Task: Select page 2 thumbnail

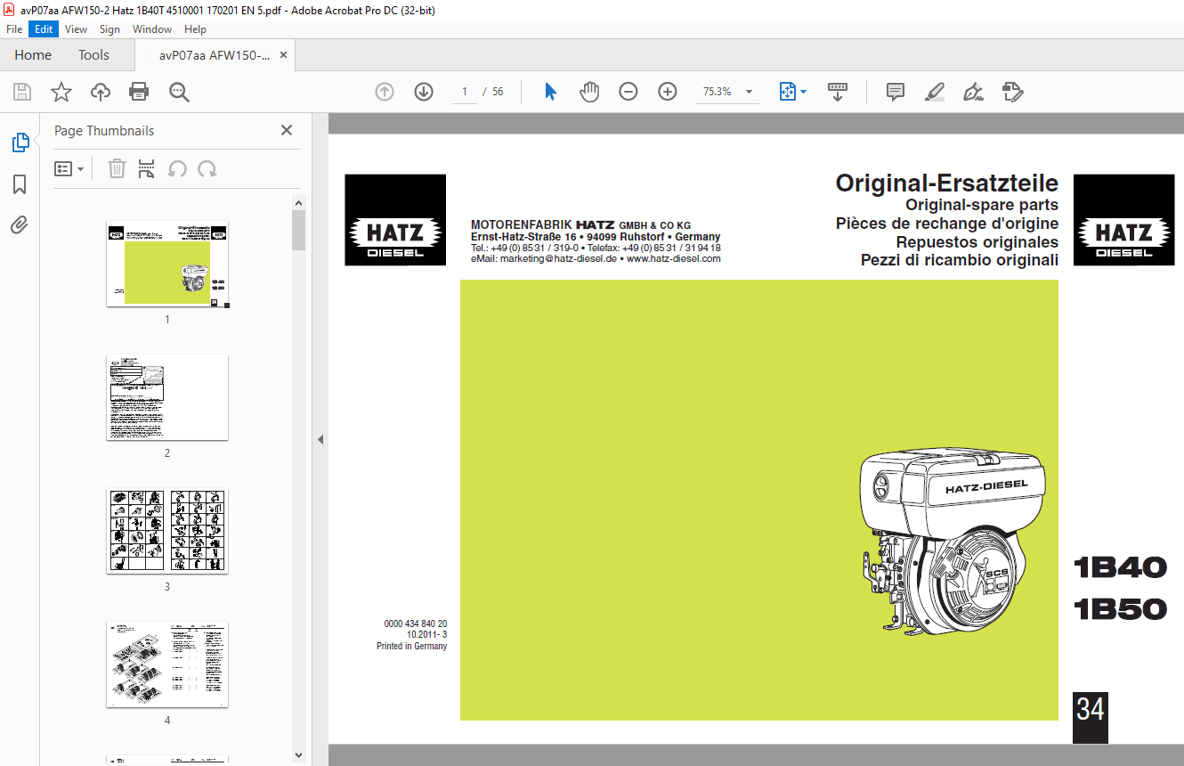Action: tap(167, 397)
